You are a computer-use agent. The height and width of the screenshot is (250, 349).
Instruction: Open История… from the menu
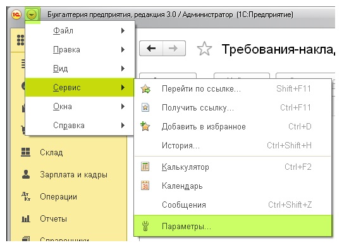coord(233,145)
